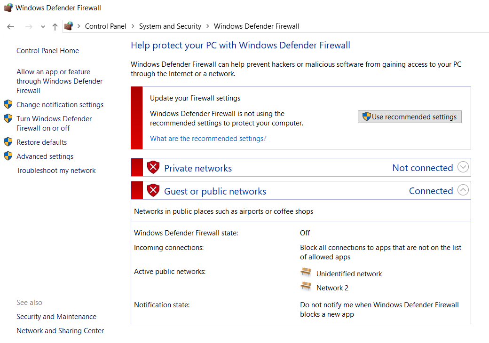Expand the chevron after Control Panel breadcrumb
The image size is (489, 343).
[133, 26]
